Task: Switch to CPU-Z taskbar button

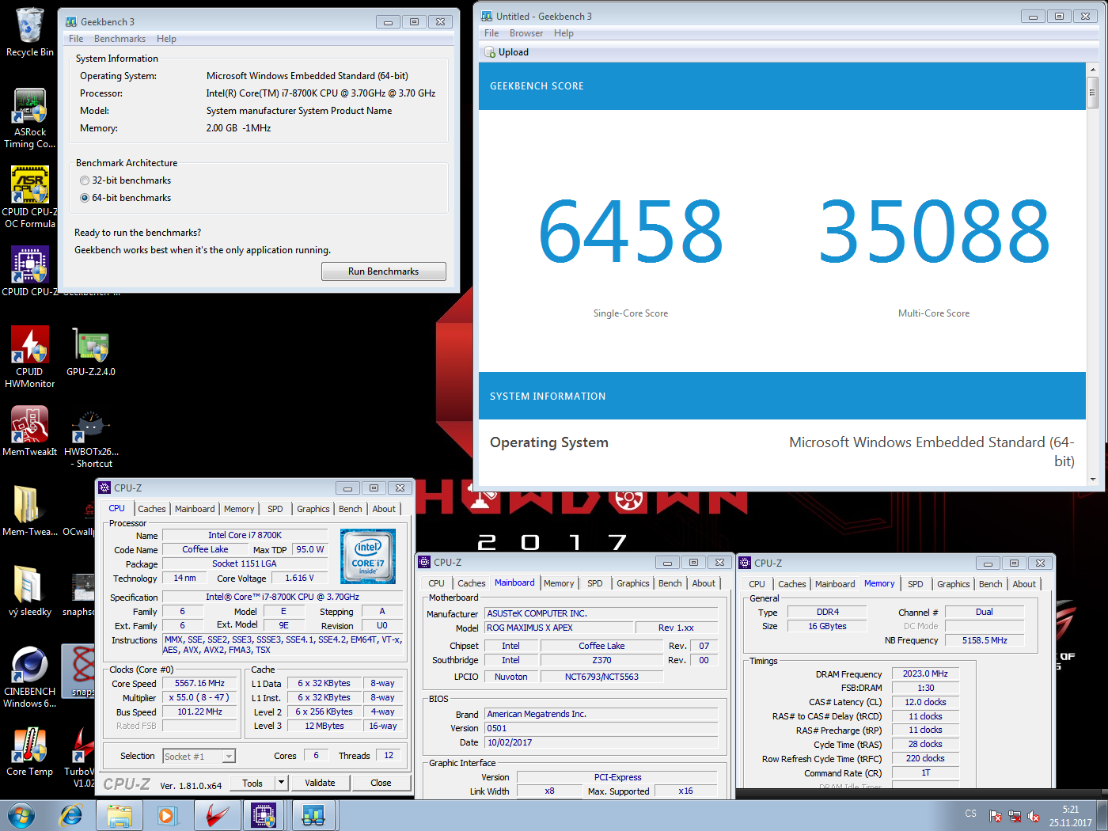Action: (x=264, y=815)
